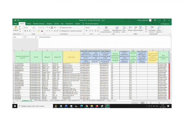Decrease font size

click(x=43, y=28)
